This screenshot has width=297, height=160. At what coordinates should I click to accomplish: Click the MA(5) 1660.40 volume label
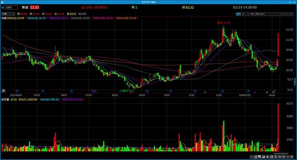[x=28, y=100]
